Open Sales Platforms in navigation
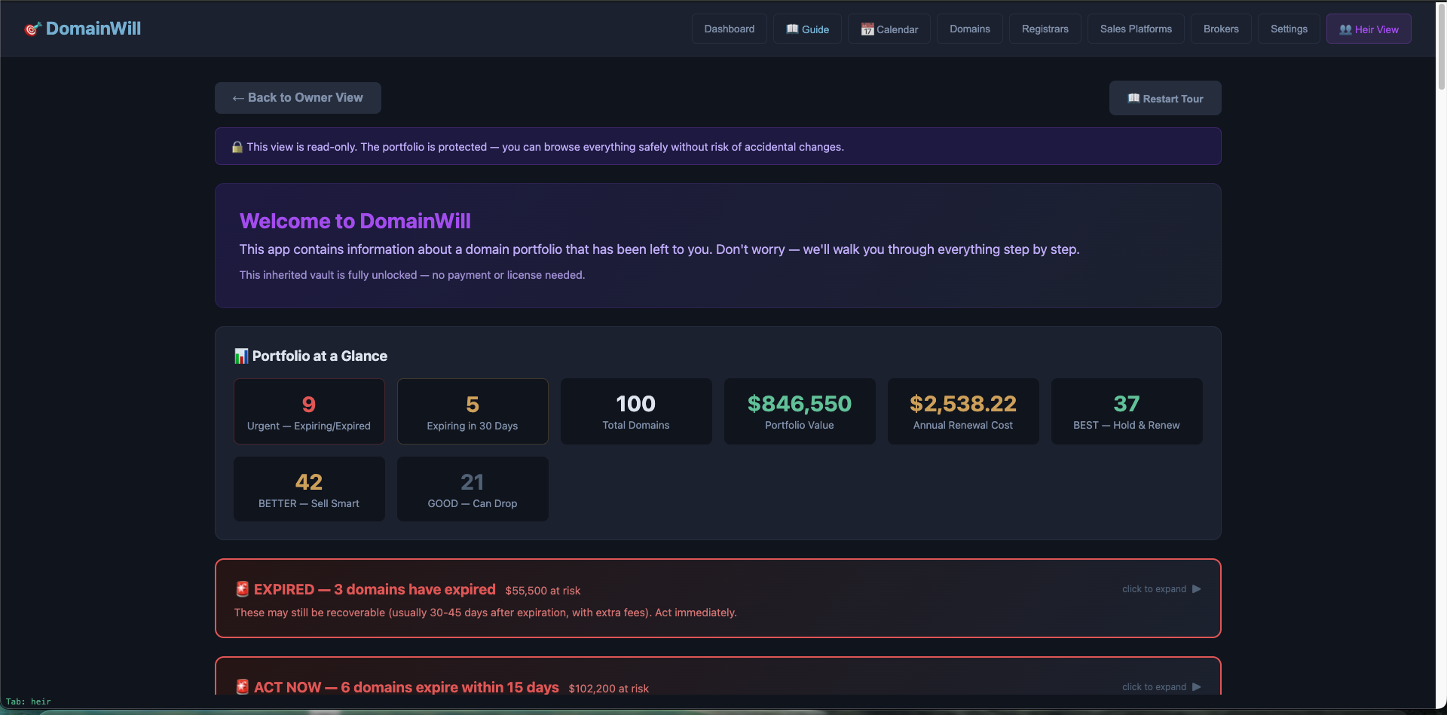The image size is (1447, 715). [x=1136, y=29]
